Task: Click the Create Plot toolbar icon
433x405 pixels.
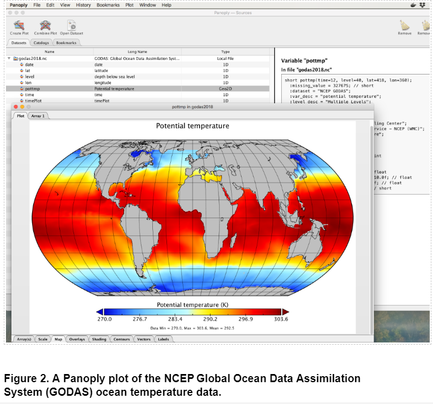Action: point(19,26)
